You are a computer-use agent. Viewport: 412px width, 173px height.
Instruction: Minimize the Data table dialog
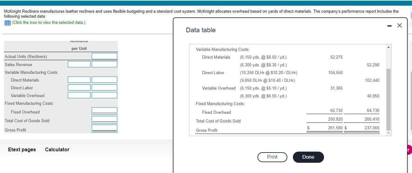389,26
